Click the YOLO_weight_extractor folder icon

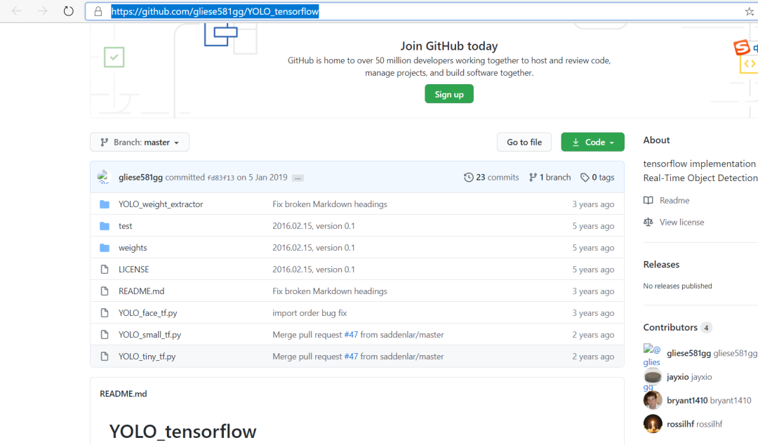coord(105,204)
